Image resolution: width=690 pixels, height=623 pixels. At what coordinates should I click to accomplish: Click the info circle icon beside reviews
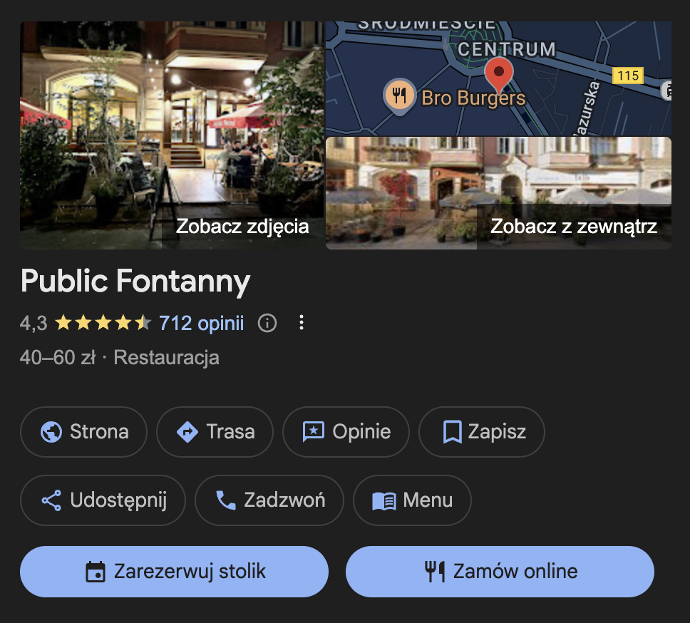coord(267,323)
